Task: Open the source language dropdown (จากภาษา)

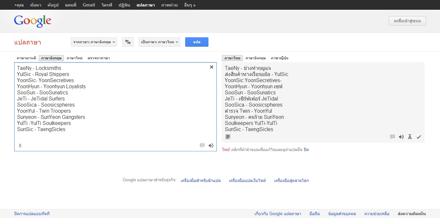Action: coord(94,42)
